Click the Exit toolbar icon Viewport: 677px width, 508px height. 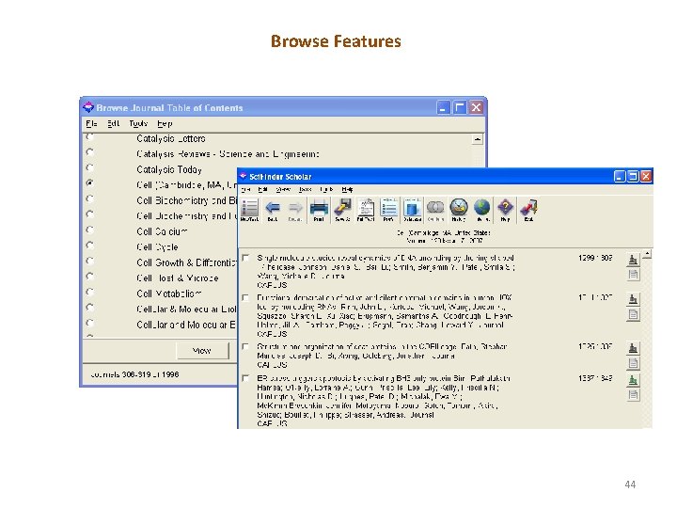click(x=528, y=210)
